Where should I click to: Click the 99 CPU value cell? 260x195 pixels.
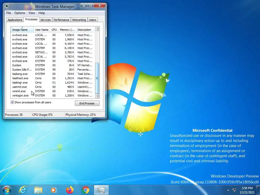54,70
